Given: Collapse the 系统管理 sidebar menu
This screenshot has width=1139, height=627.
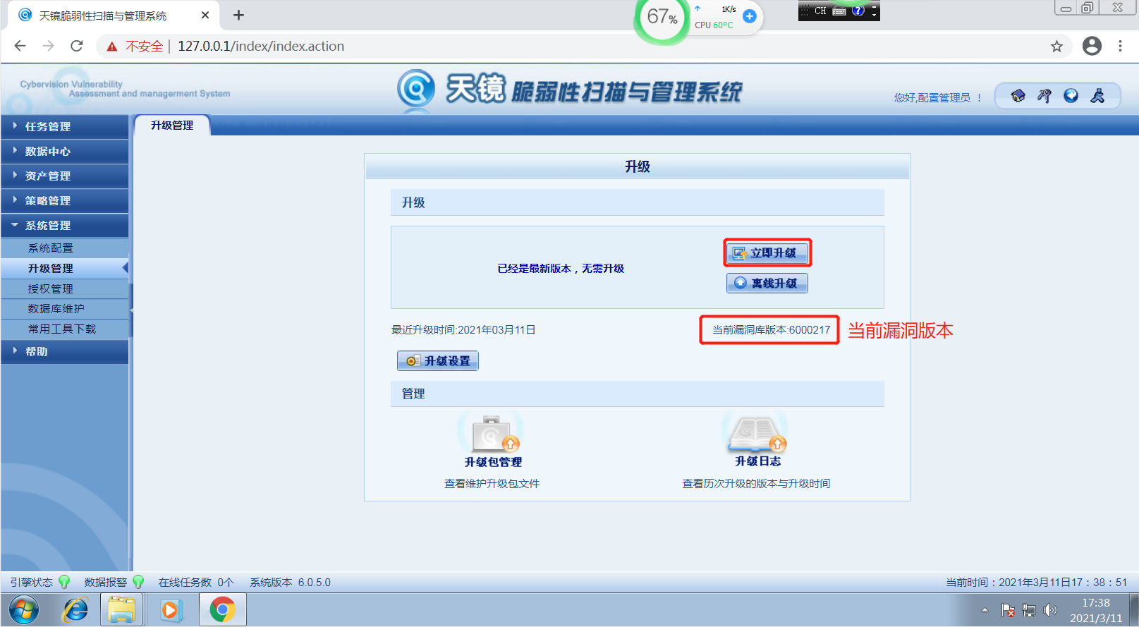Looking at the screenshot, I should (65, 226).
